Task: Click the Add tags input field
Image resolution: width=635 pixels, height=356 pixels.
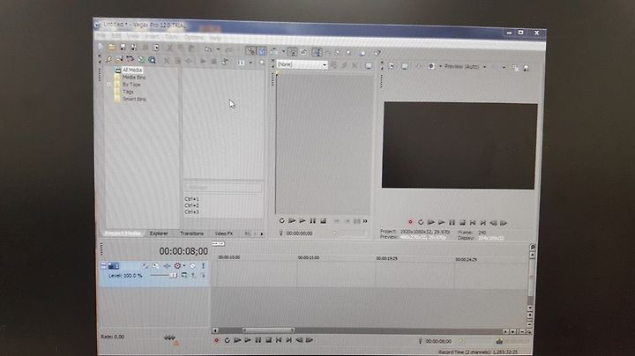Action: pyautogui.click(x=223, y=188)
